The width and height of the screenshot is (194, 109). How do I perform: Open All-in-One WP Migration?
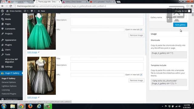point(11,61)
